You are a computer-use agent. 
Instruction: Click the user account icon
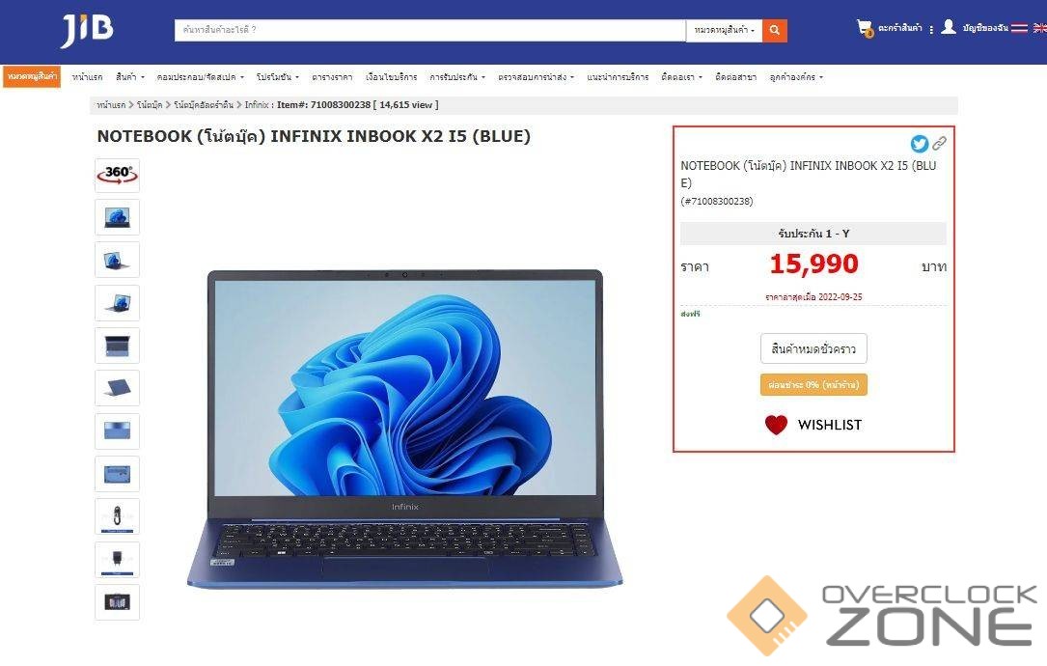tap(949, 27)
